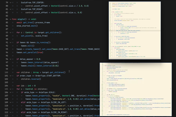
Task: Click 'show_started.emit()' on line 86
Action: 27,26
